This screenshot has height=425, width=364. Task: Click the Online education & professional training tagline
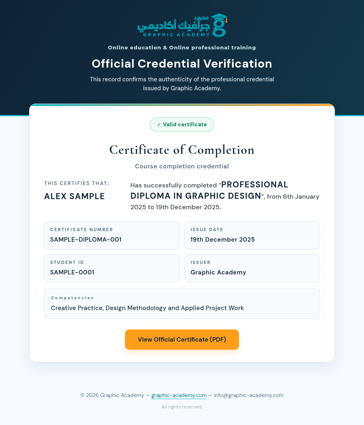click(x=182, y=48)
